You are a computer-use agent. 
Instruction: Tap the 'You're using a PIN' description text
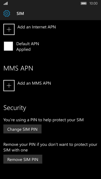click(44, 120)
